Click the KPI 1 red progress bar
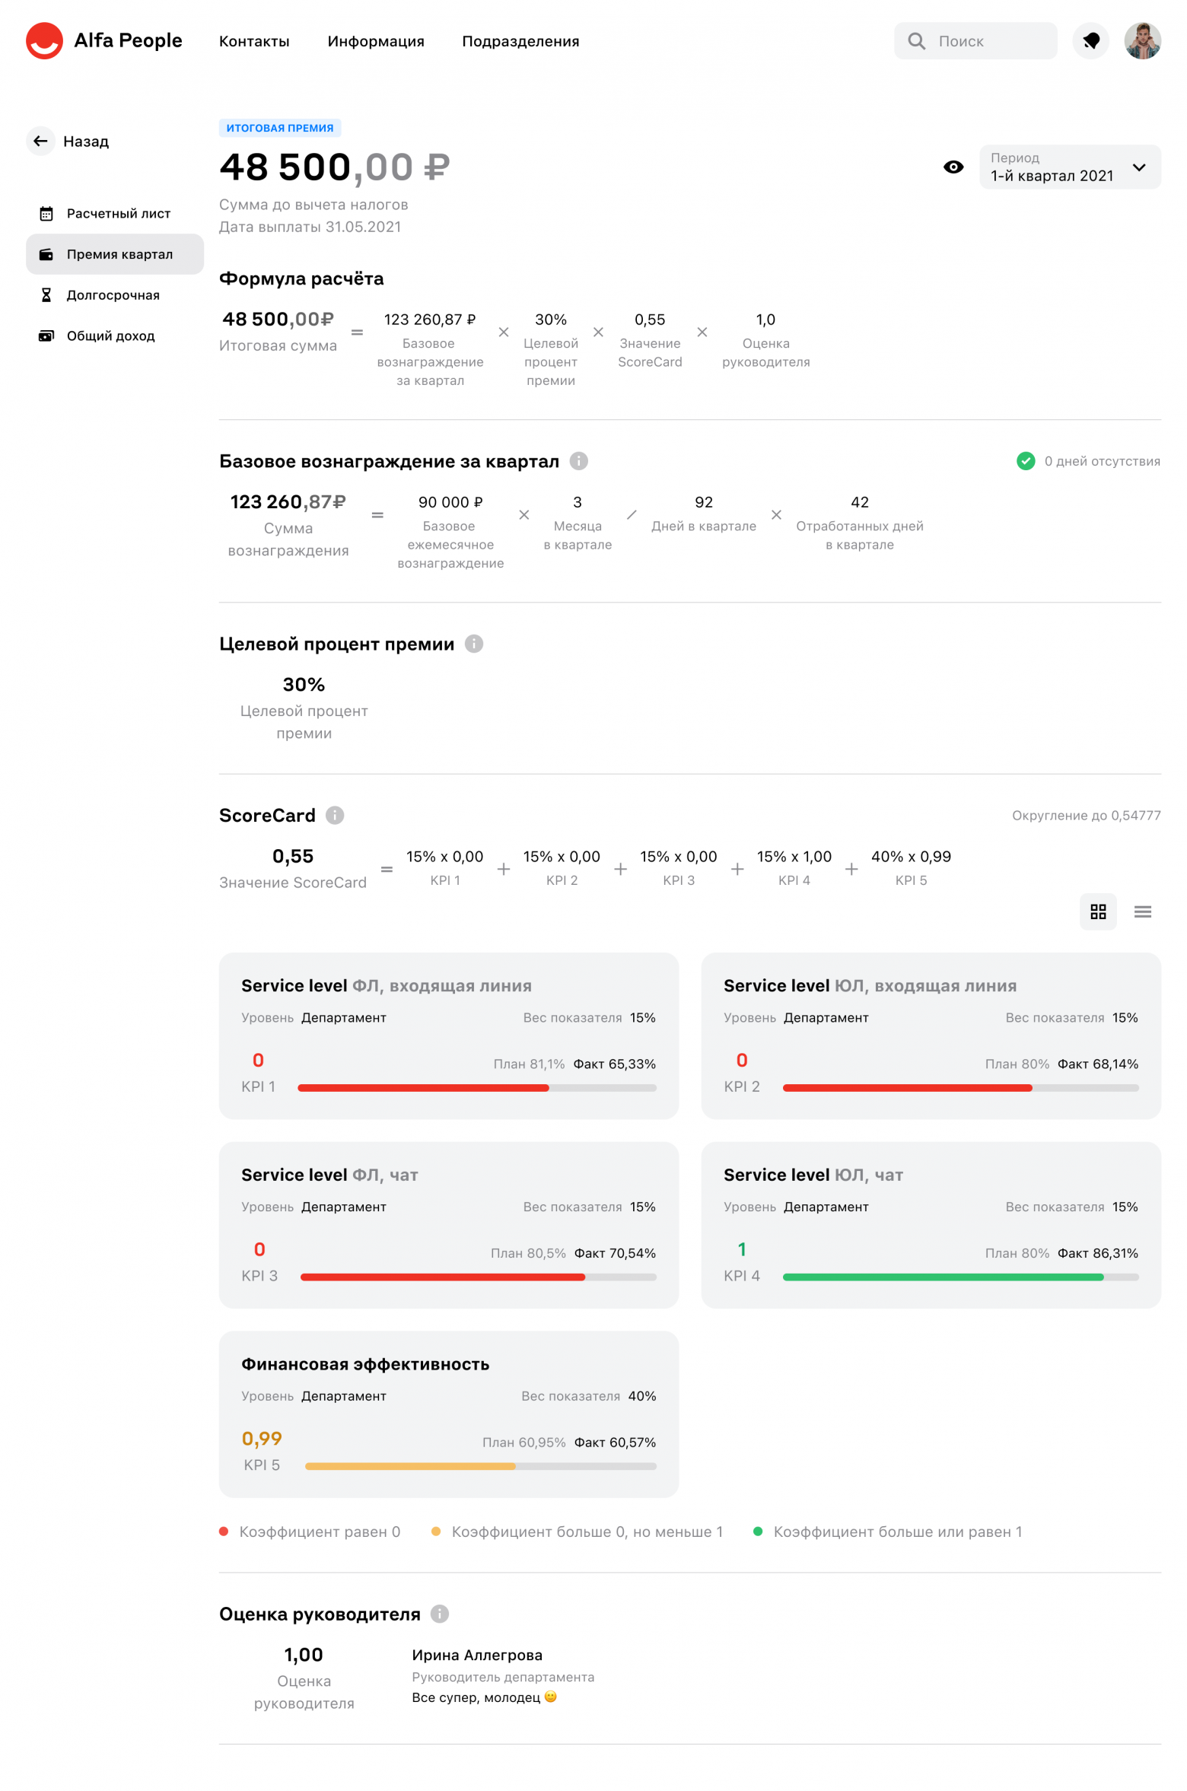 476,1088
